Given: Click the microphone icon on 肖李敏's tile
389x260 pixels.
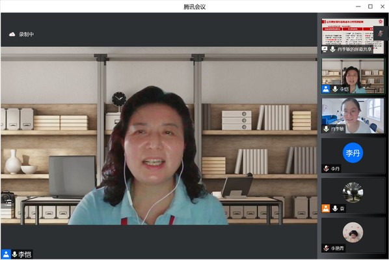Looking at the screenshot, I should (326, 128).
